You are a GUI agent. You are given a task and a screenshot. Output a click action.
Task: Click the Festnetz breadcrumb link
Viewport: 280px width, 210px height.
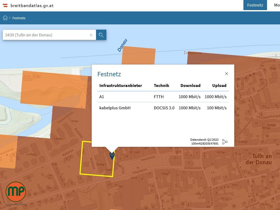(x=19, y=18)
